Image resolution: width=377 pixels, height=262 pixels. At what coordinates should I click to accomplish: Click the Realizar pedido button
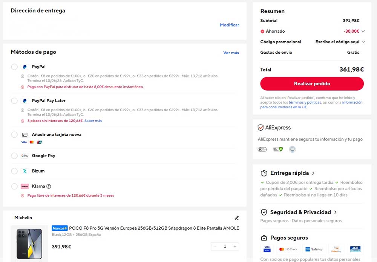[312, 84]
